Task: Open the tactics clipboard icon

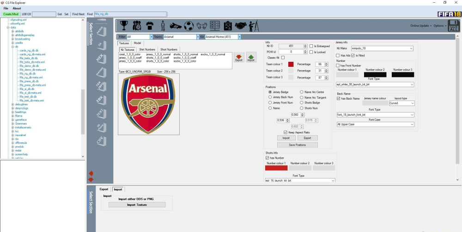Action: [228, 26]
